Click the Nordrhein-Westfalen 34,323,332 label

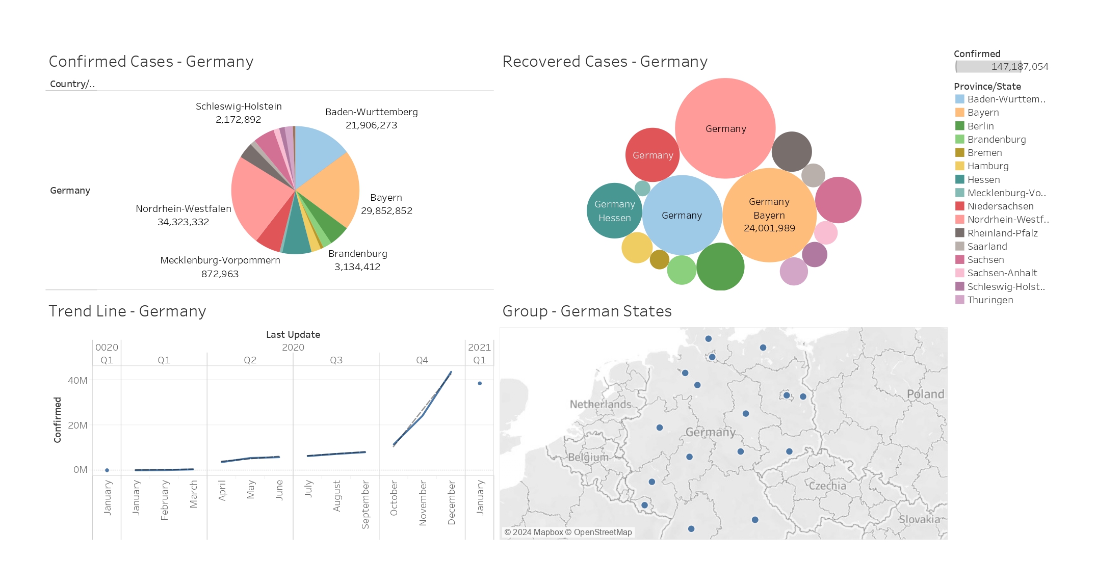(184, 215)
